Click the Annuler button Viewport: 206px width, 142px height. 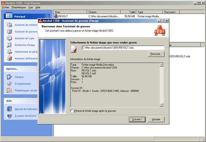coord(156,119)
